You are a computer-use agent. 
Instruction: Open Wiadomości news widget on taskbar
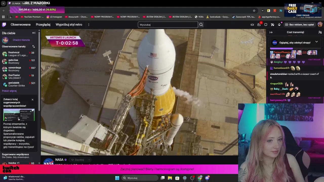coord(14,178)
